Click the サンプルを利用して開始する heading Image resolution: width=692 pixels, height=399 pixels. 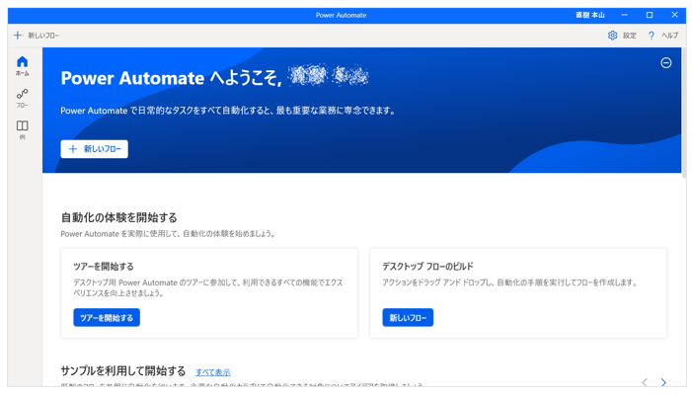[123, 370]
